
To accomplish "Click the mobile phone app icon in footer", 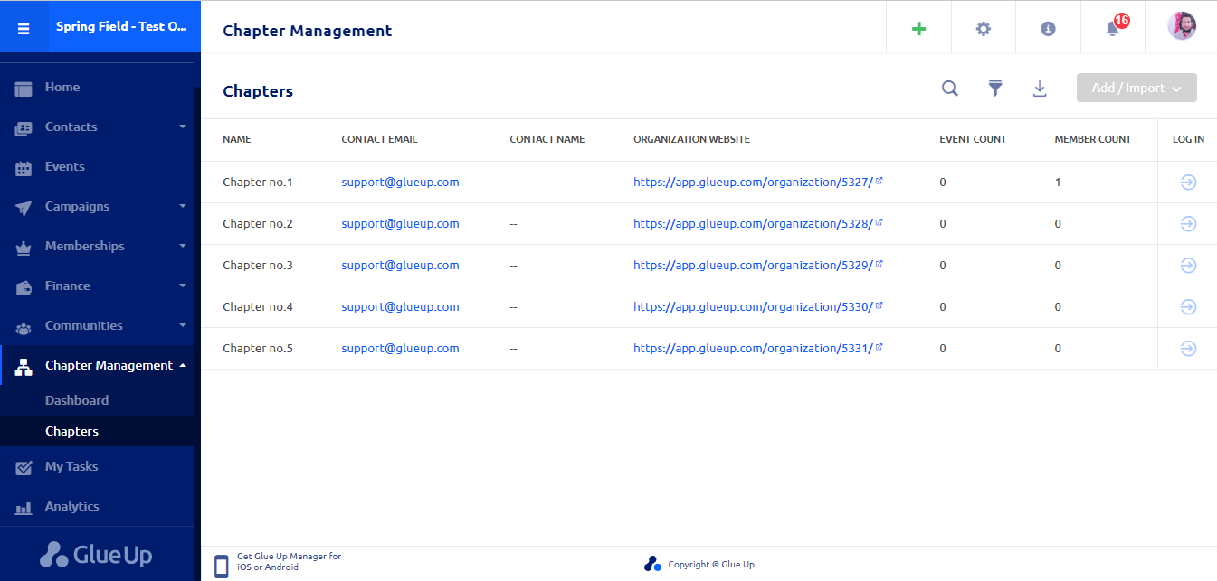I will (222, 567).
